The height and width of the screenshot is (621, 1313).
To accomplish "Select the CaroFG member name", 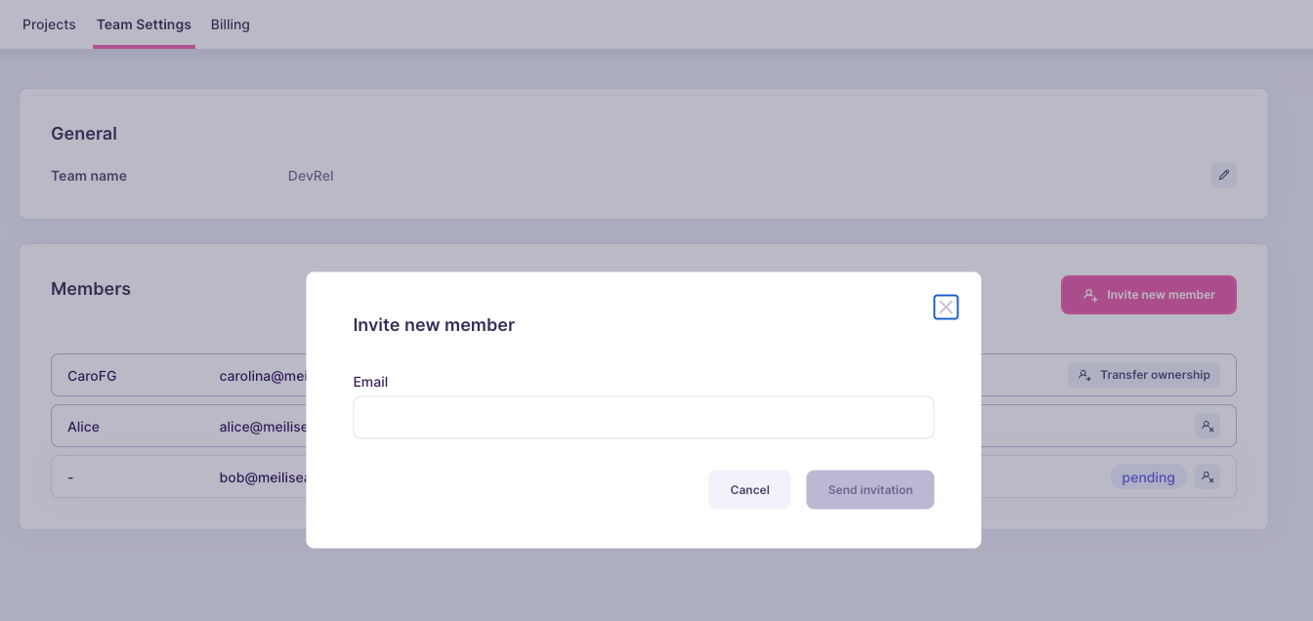I will tap(92, 376).
